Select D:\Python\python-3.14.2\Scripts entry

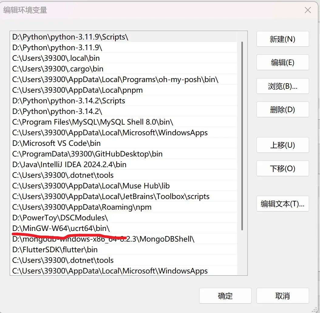(124, 101)
